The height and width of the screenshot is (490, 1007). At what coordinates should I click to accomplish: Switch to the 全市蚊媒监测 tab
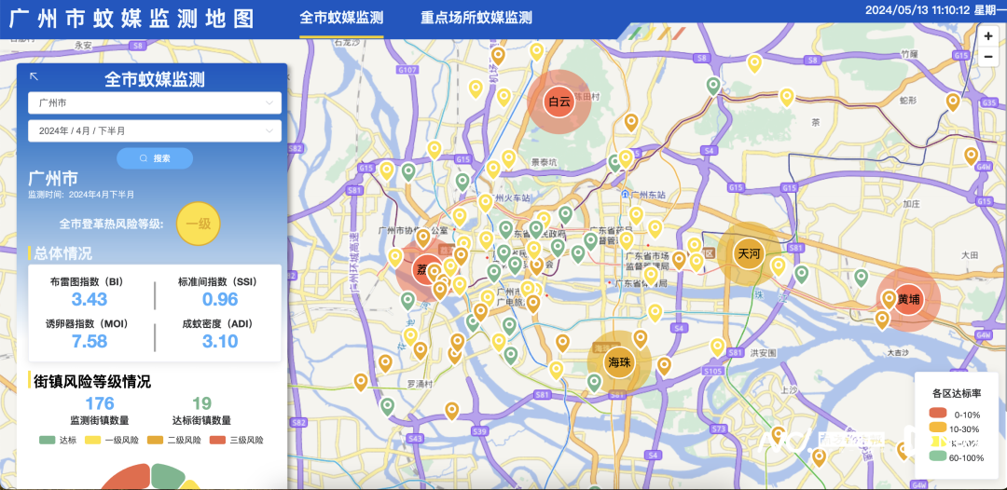click(341, 18)
